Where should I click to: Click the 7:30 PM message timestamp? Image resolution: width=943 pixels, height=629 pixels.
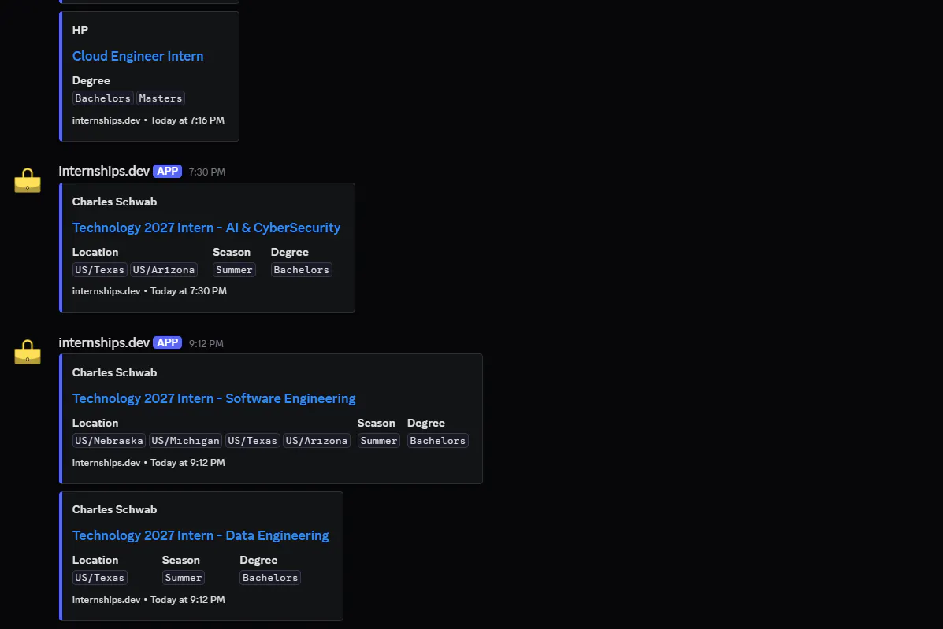[x=207, y=172]
